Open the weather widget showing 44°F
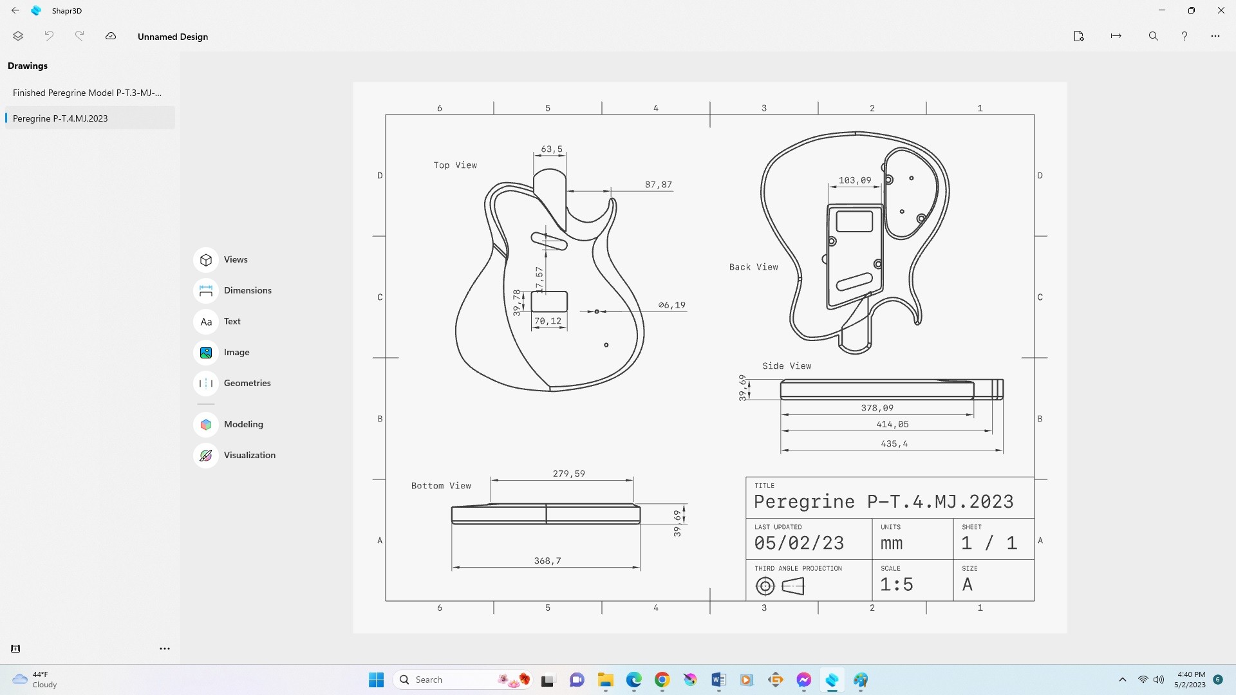 (x=35, y=680)
